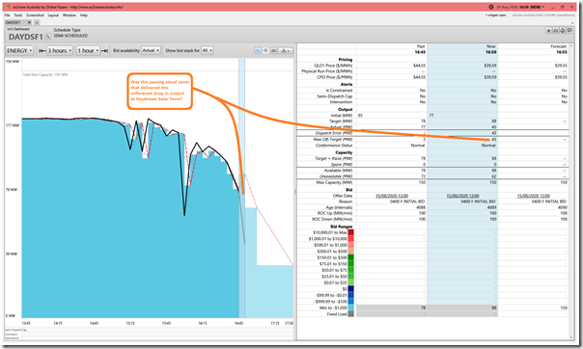Jump back with the left step arrow
Viewport: 583px width, 349px height.
pos(42,50)
